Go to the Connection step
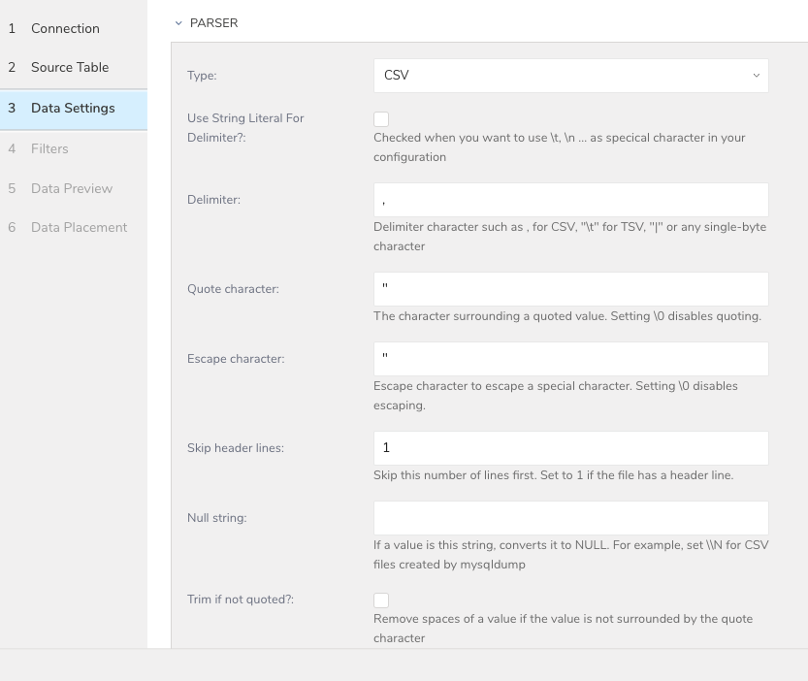This screenshot has width=808, height=681. click(65, 28)
